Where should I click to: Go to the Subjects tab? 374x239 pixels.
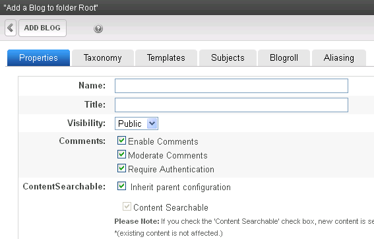click(228, 58)
